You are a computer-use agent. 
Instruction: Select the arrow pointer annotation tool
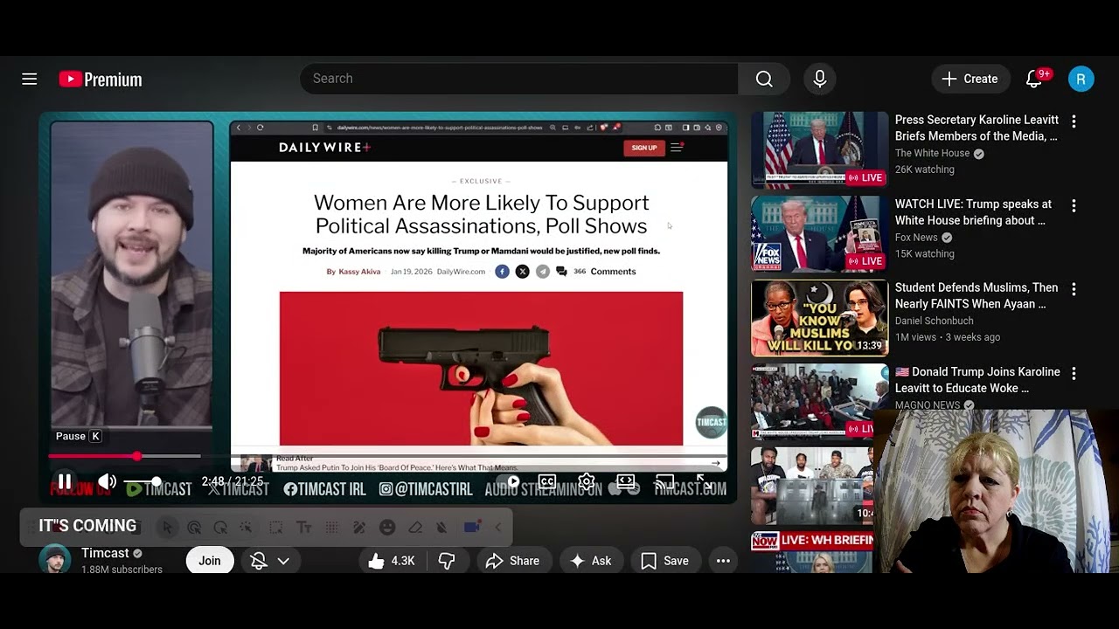167,528
